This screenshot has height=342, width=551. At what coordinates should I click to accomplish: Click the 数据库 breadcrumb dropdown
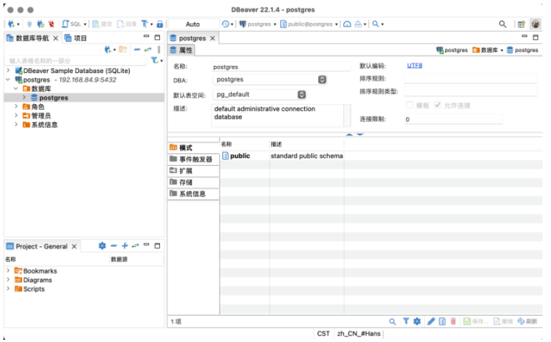[488, 50]
